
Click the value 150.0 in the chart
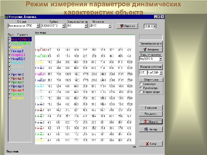point(130,98)
